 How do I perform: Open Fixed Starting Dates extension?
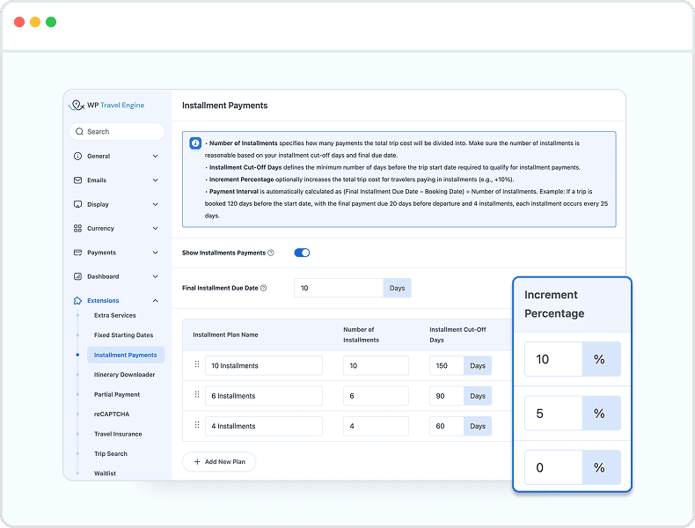click(123, 335)
